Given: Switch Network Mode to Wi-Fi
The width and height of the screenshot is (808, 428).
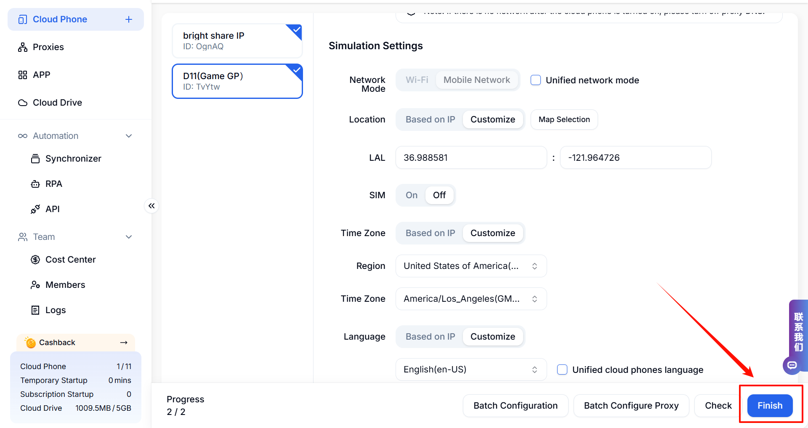Looking at the screenshot, I should [417, 80].
